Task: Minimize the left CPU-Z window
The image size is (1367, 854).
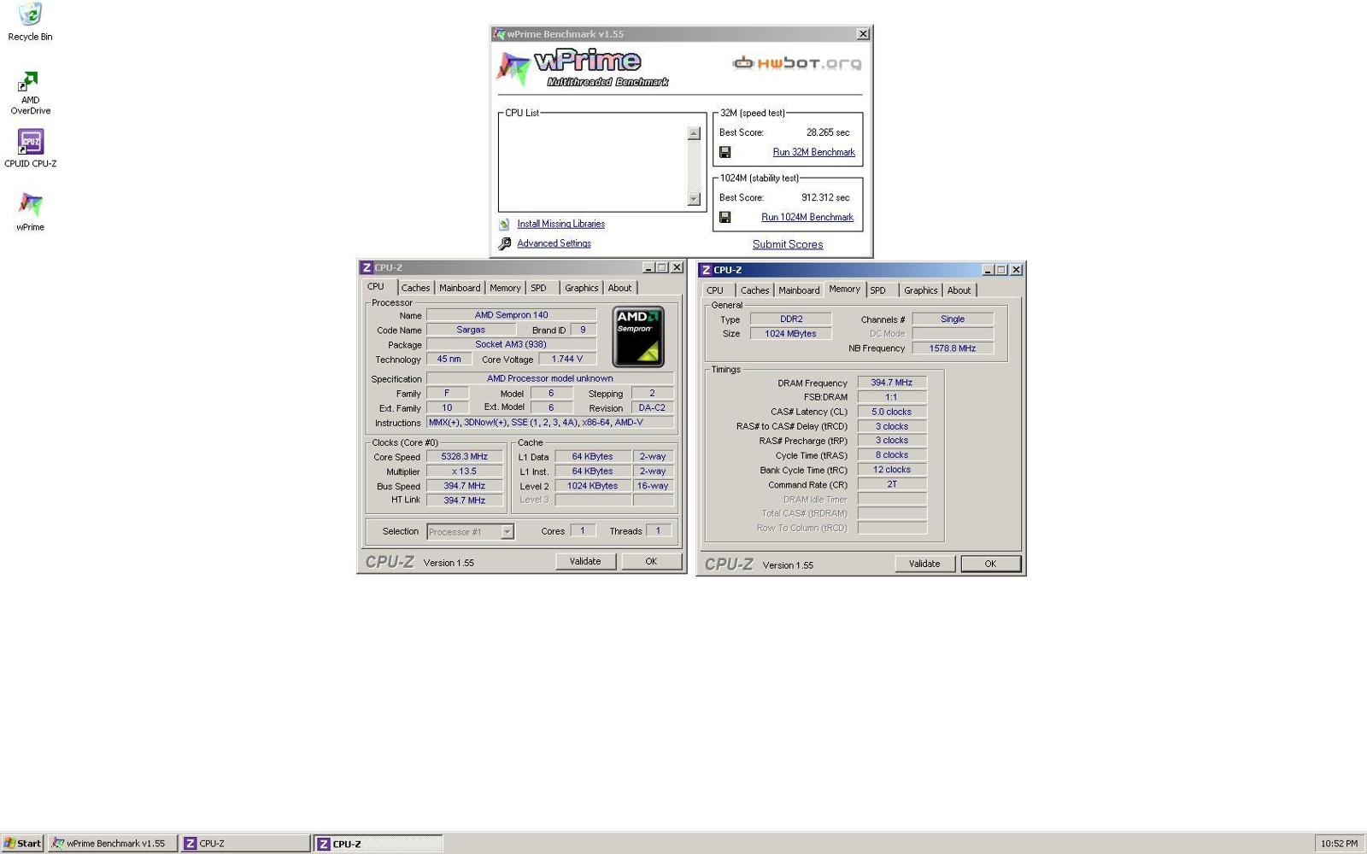Action: tap(648, 267)
